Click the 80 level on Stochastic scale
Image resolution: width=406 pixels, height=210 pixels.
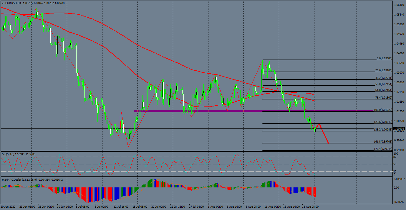click(x=396, y=157)
